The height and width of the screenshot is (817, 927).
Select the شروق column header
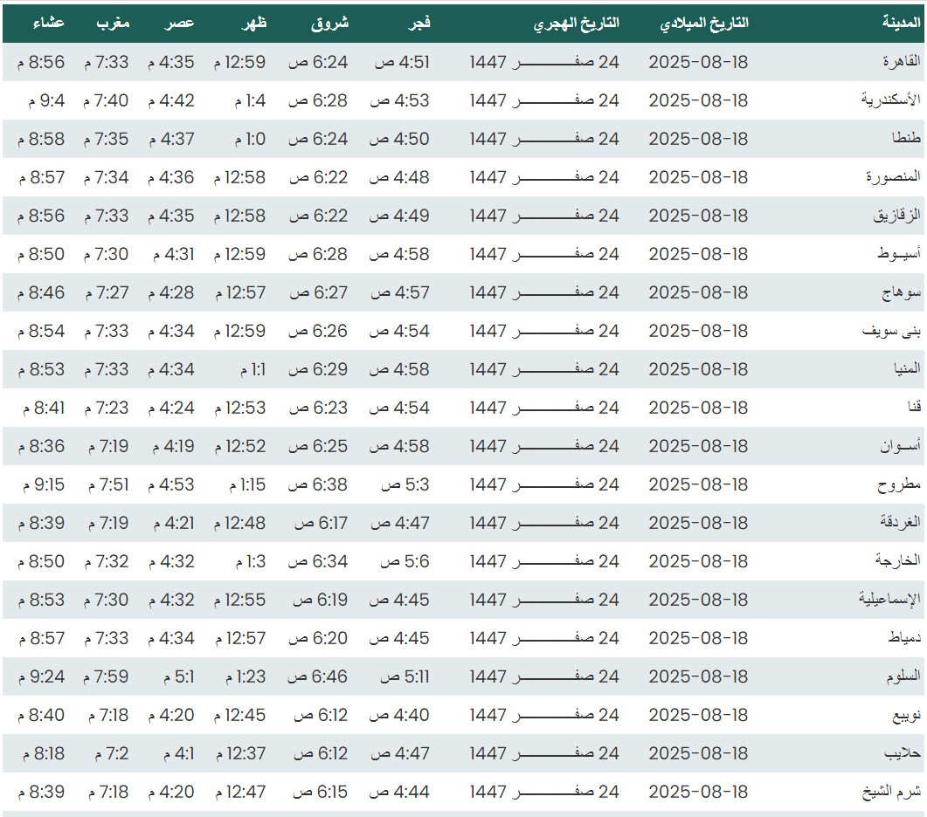329,23
